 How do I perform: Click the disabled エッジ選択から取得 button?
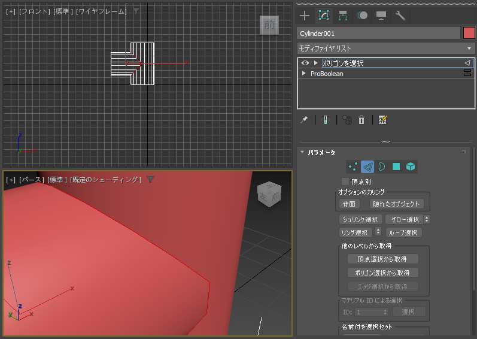click(382, 286)
